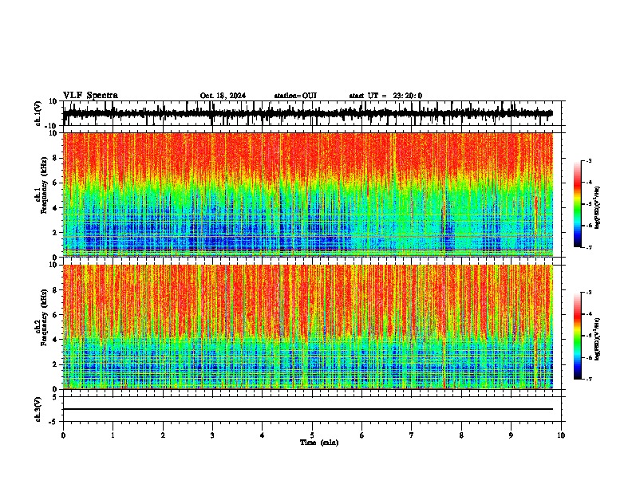Click the 0 tick on Time axis

pyautogui.click(x=63, y=435)
